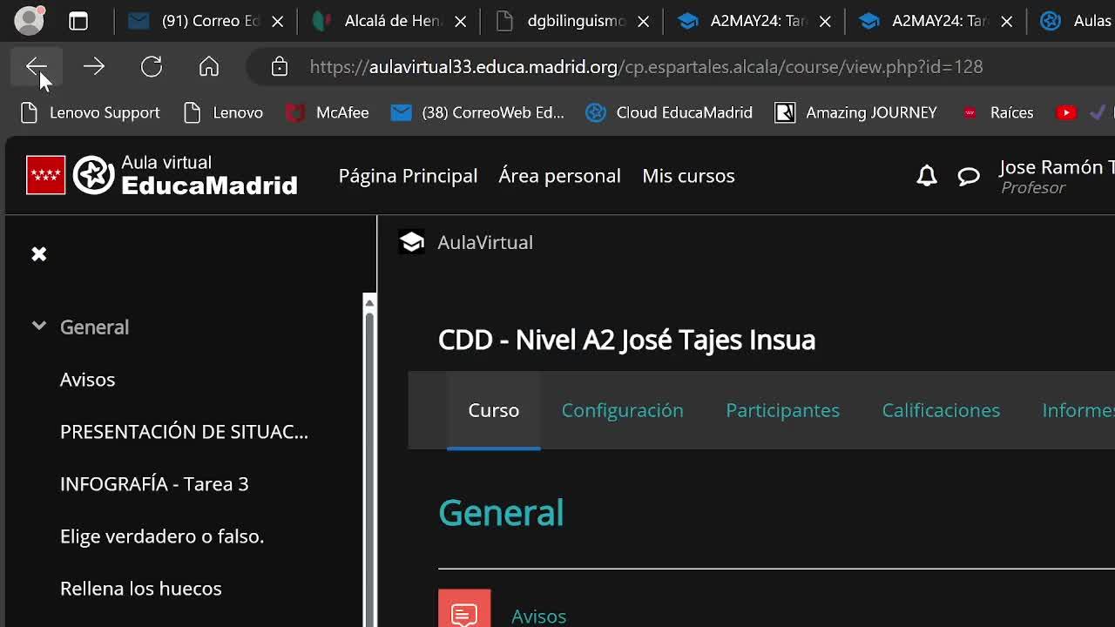This screenshot has width=1115, height=627.
Task: Click the browser Back arrow
Action: 36,67
